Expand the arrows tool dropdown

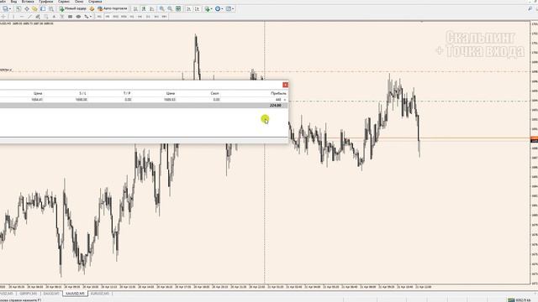click(91, 17)
